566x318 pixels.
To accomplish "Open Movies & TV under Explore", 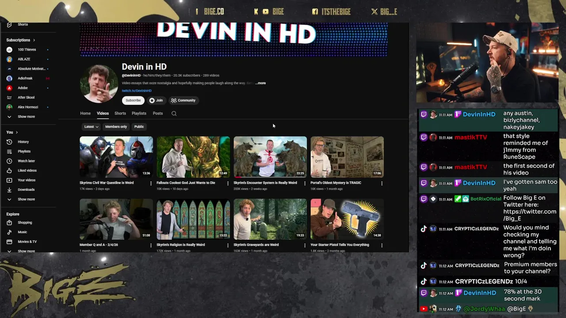I will pos(27,242).
